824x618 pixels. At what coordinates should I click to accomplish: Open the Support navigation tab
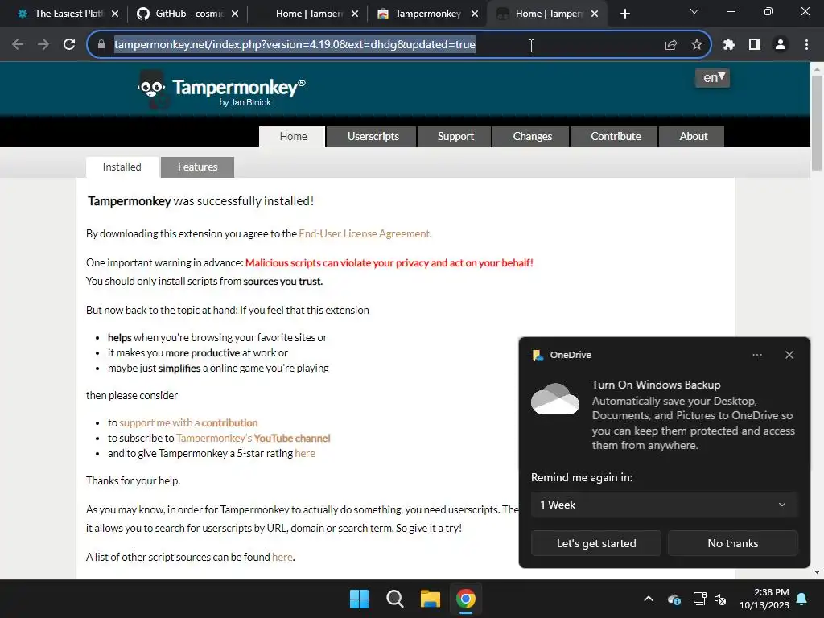(x=455, y=137)
